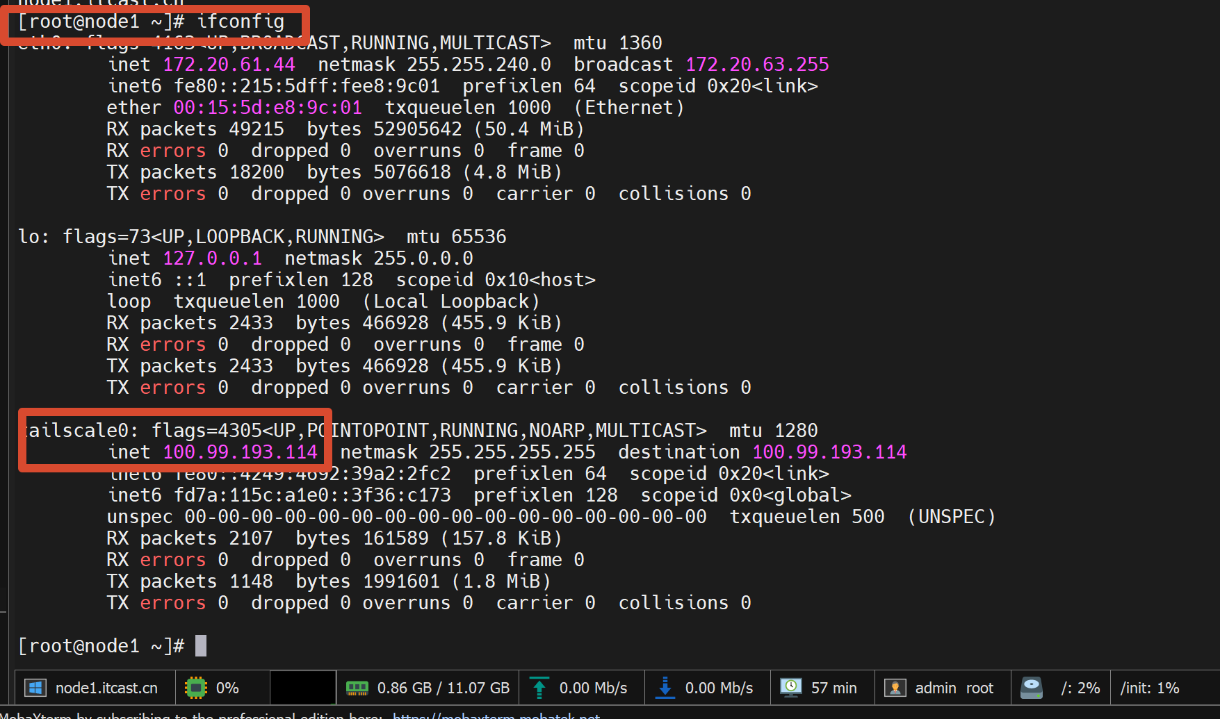Image resolution: width=1220 pixels, height=719 pixels.
Task: Click the uptime clock monitor icon
Action: [x=791, y=688]
